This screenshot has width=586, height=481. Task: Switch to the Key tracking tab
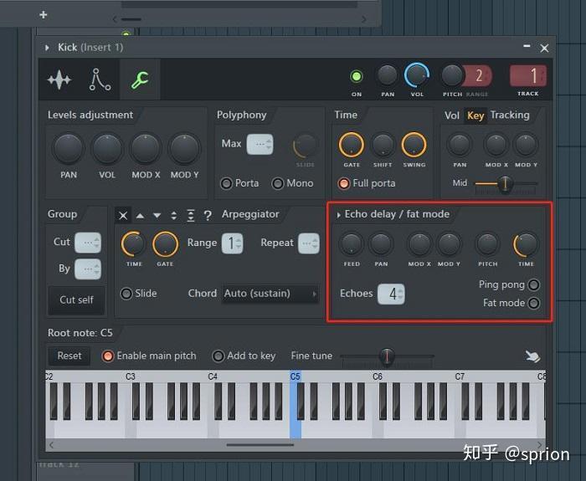475,115
